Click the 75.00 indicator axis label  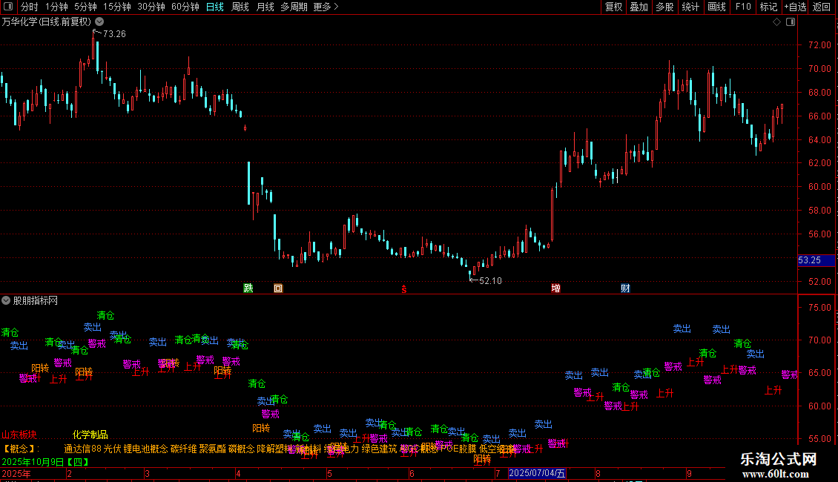tap(819, 308)
